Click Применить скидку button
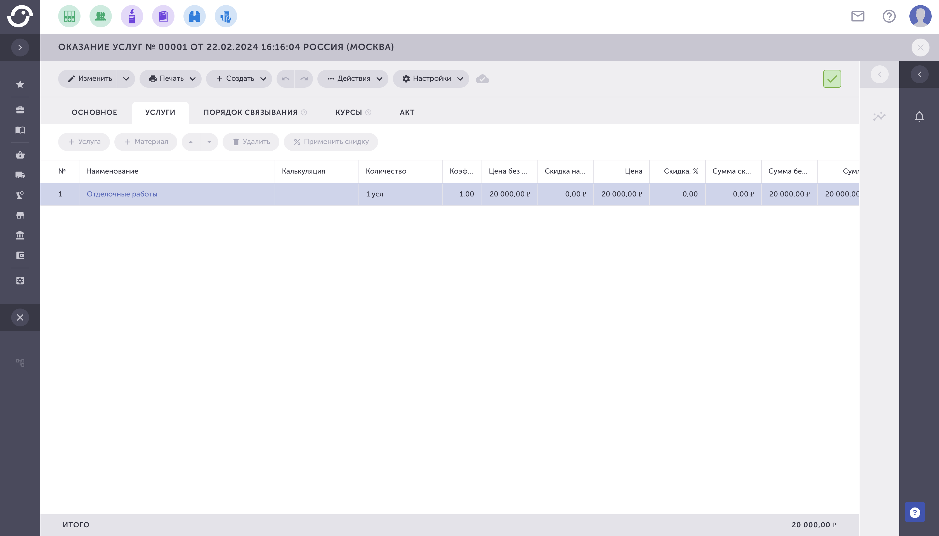 [331, 142]
